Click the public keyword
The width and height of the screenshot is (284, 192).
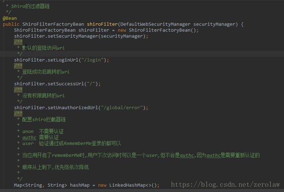tap(11, 24)
